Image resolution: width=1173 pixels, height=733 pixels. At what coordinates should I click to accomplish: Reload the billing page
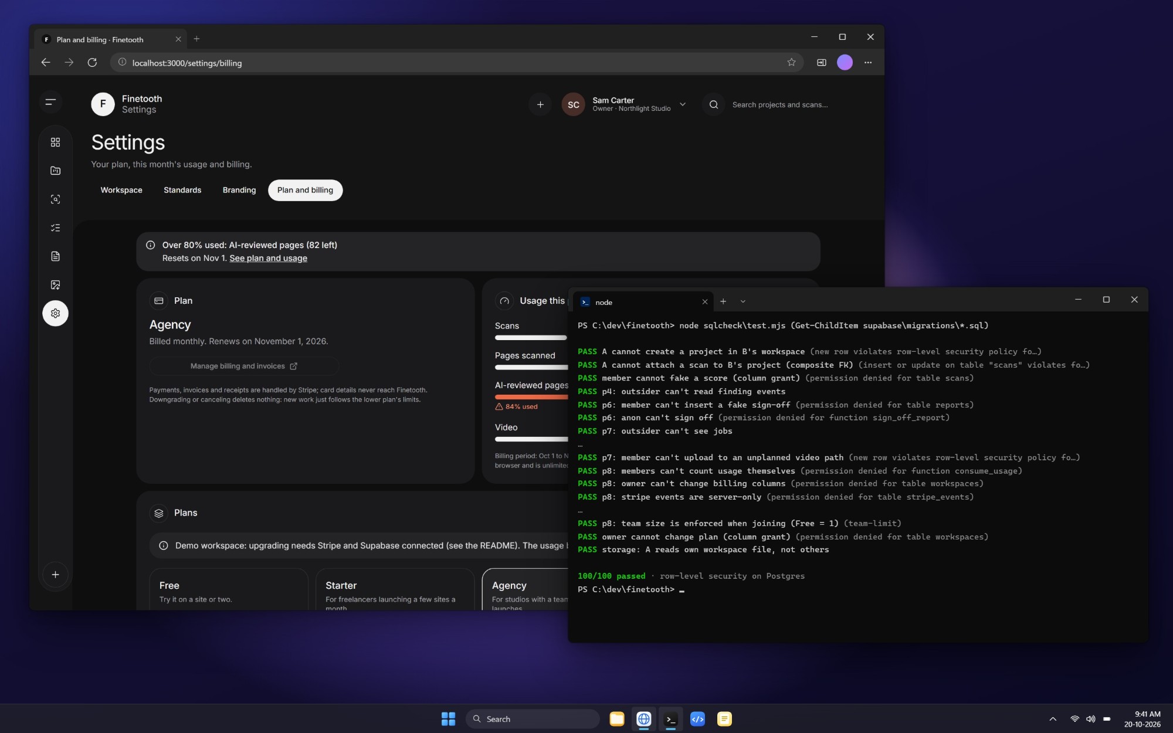tap(92, 62)
